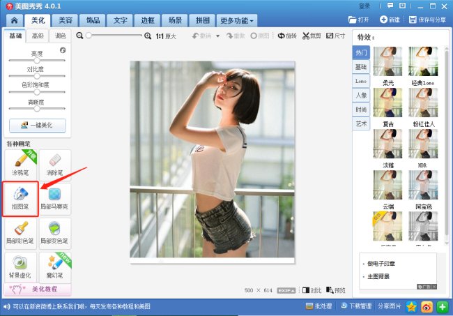
Task: Select the 局部马赛克 mosaic tool
Action: tap(55, 199)
